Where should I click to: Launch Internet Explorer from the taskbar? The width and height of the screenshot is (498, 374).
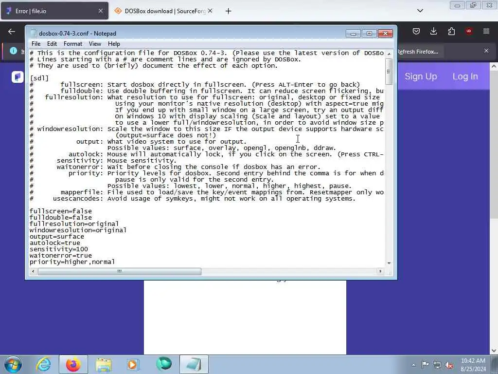click(x=43, y=364)
